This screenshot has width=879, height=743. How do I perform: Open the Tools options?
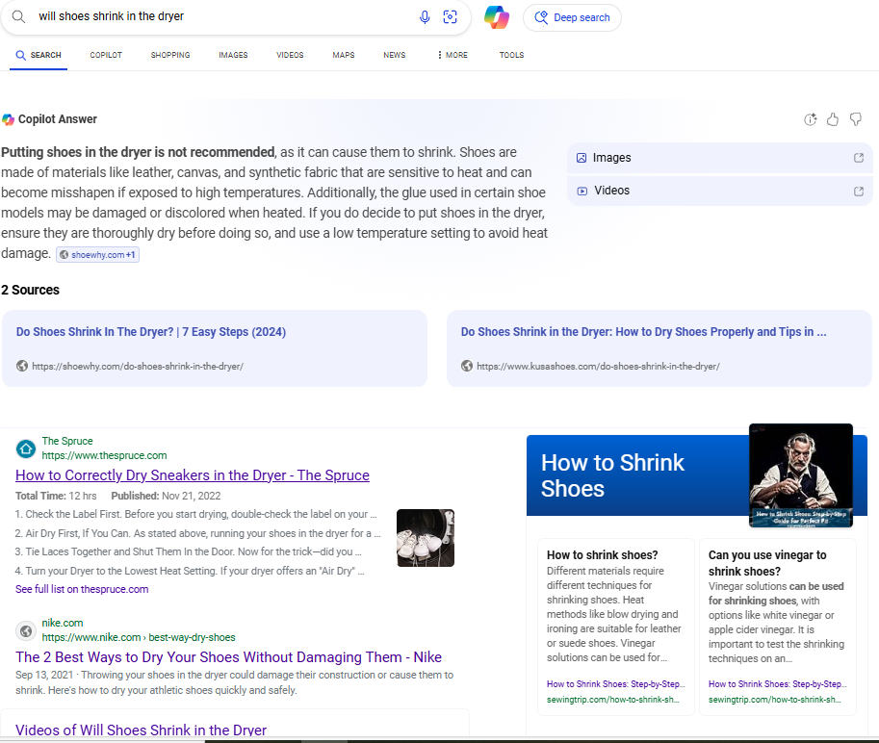coord(511,55)
